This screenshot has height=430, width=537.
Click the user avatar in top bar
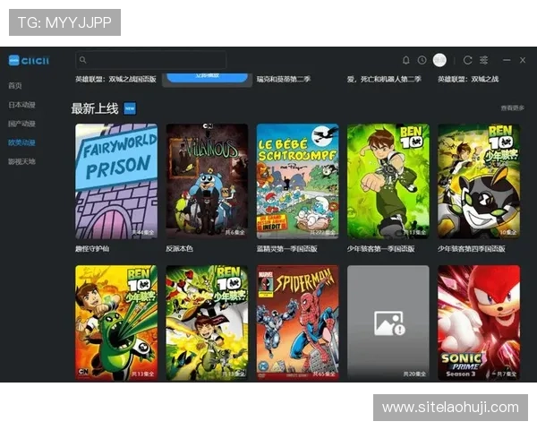[x=439, y=60]
